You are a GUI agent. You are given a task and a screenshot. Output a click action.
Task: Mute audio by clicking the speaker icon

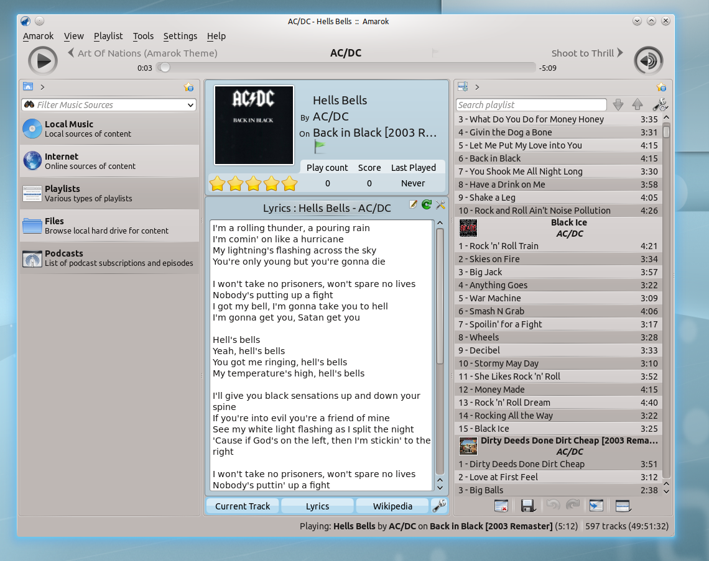tap(647, 60)
